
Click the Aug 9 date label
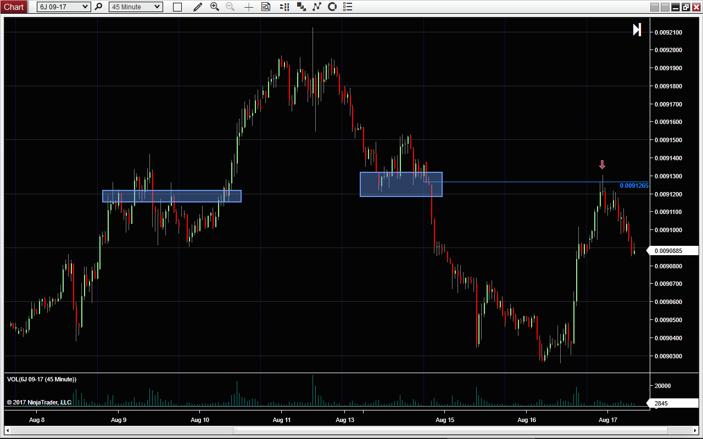coord(119,420)
